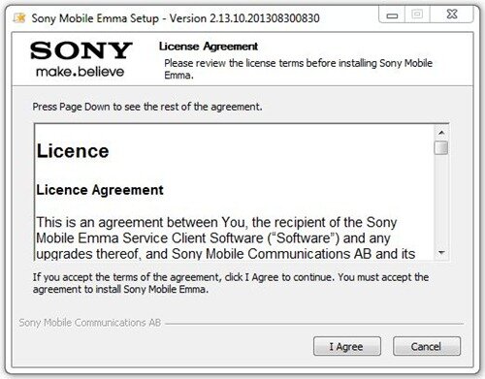Click the scrollbar down arrow in license box

441,252
